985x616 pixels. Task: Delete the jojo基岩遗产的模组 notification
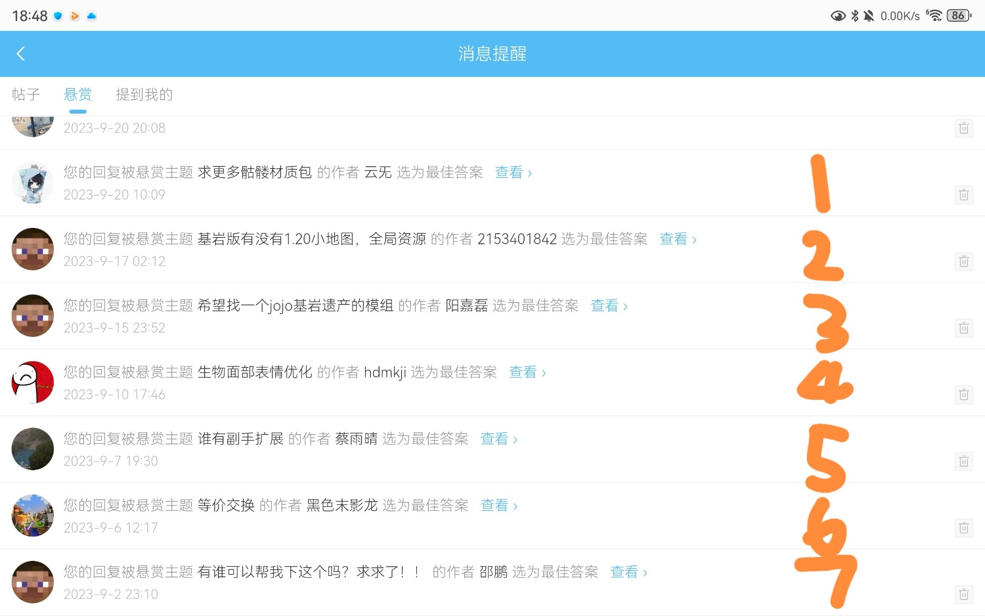point(963,328)
